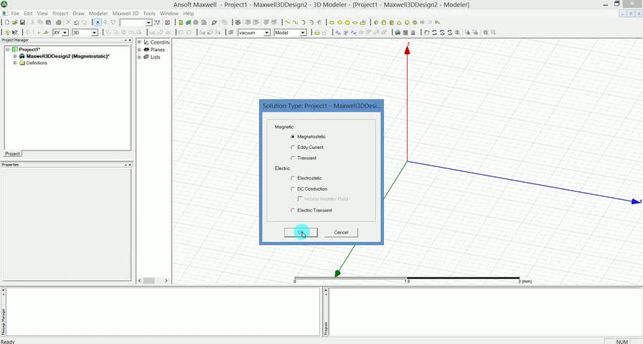This screenshot has height=344, width=643.
Task: Open the Modeler menu
Action: point(98,14)
